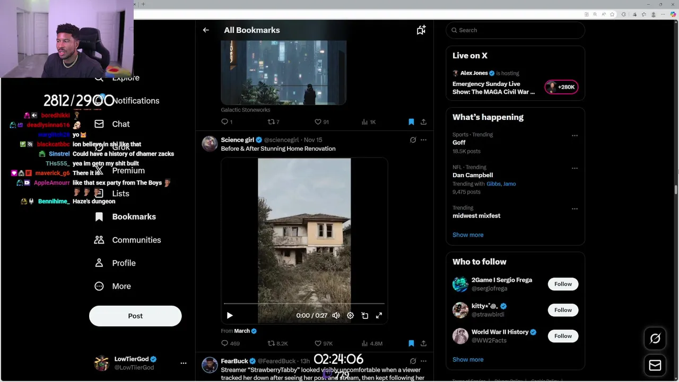Image resolution: width=679 pixels, height=382 pixels.
Task: Share the Science girl post
Action: (x=423, y=343)
